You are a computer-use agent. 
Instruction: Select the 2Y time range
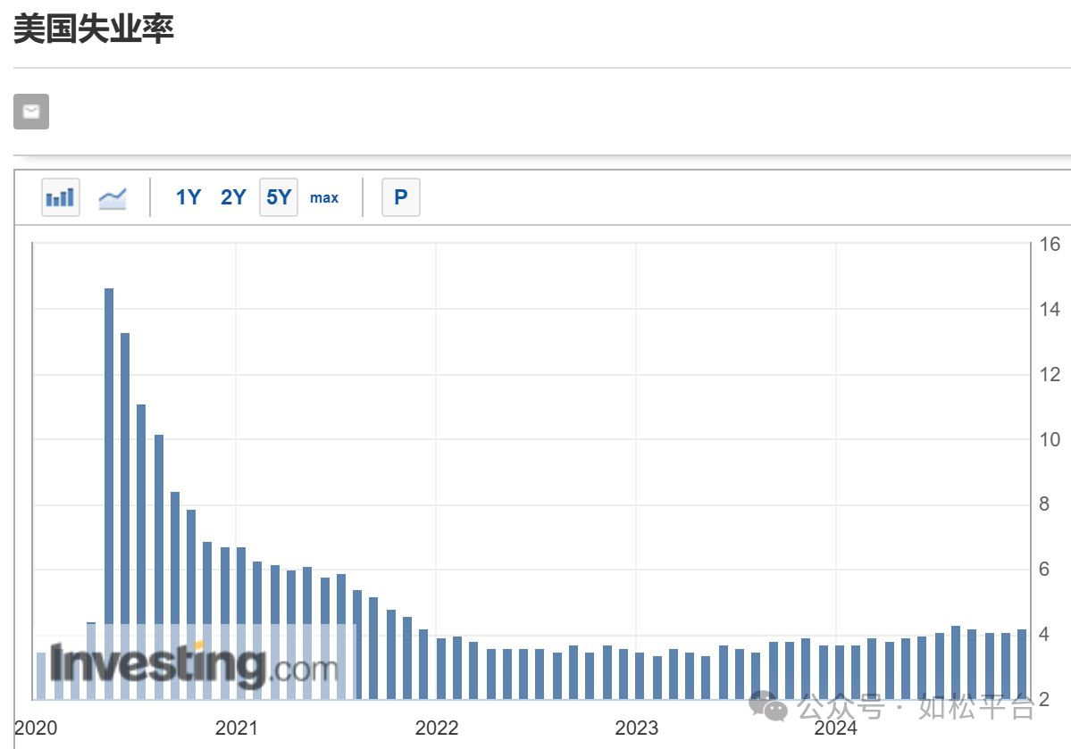(x=233, y=197)
